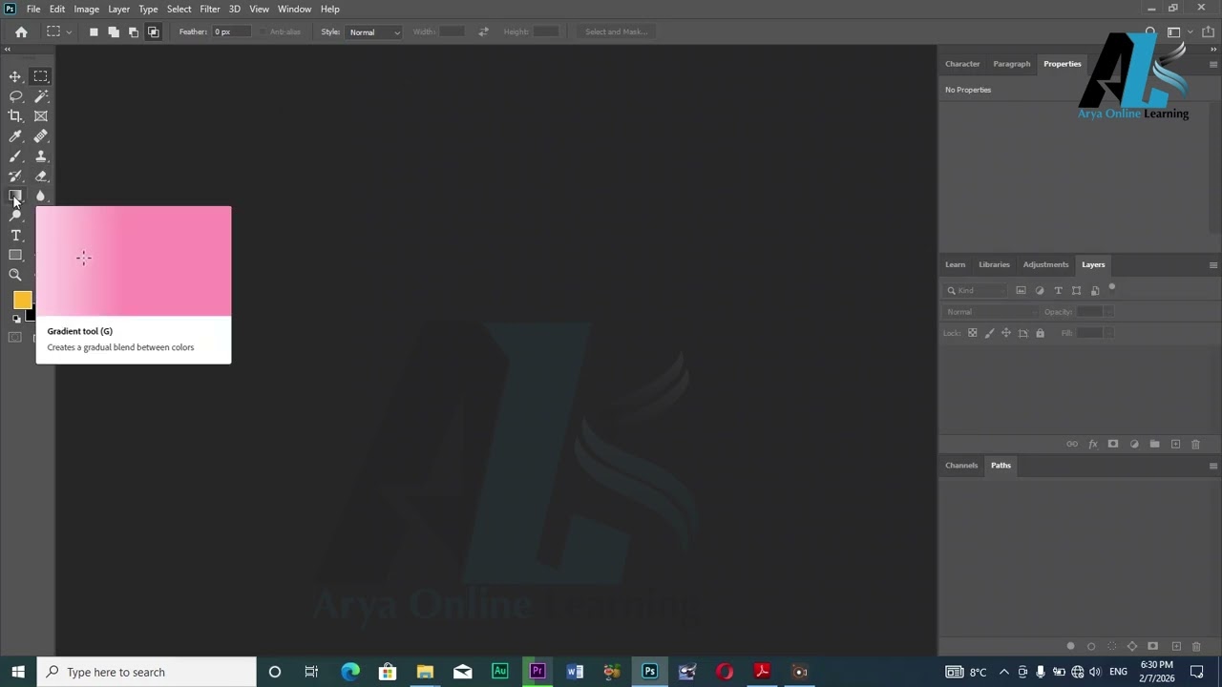The image size is (1222, 687).
Task: Toggle Lock transparent pixels
Action: pyautogui.click(x=973, y=333)
